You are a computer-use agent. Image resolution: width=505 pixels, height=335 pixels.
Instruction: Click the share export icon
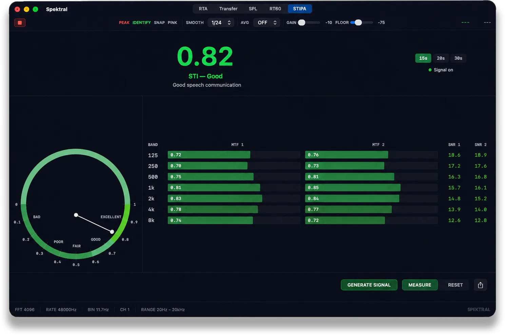(480, 285)
